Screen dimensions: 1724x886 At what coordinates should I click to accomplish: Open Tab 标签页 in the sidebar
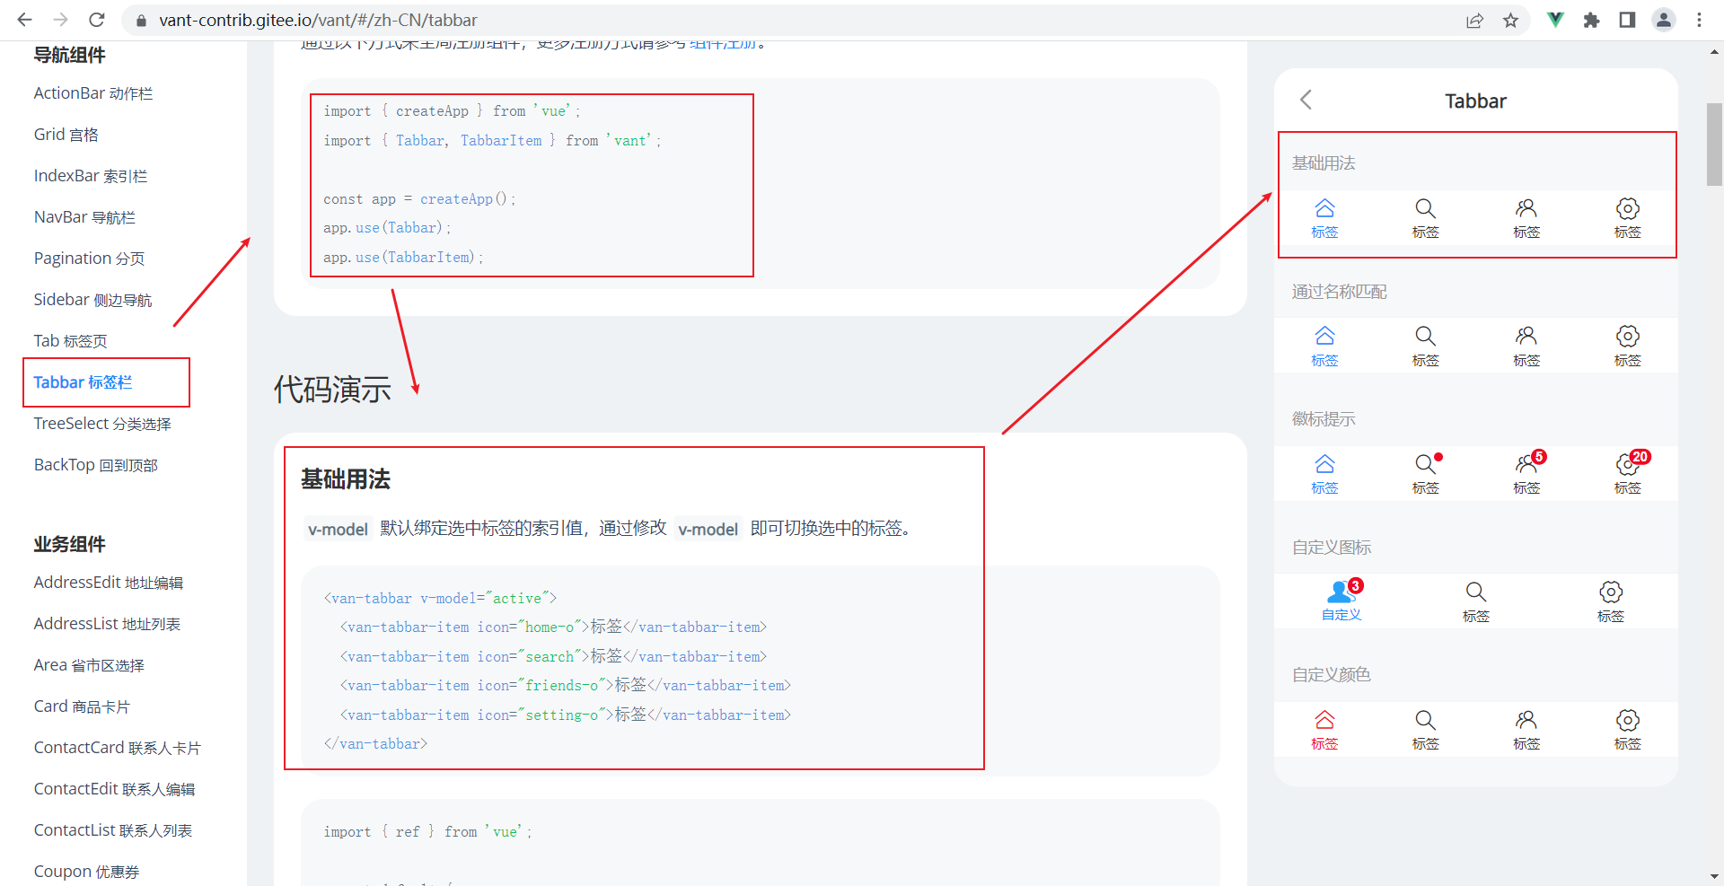pyautogui.click(x=70, y=341)
